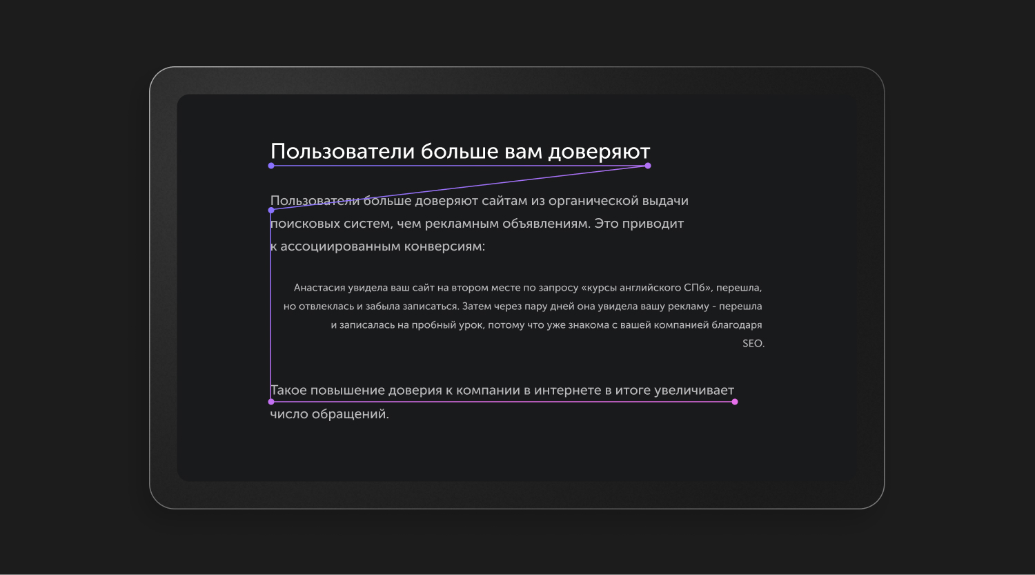Click the dot left of "Такое повышение"
The width and height of the screenshot is (1035, 575).
tap(271, 402)
